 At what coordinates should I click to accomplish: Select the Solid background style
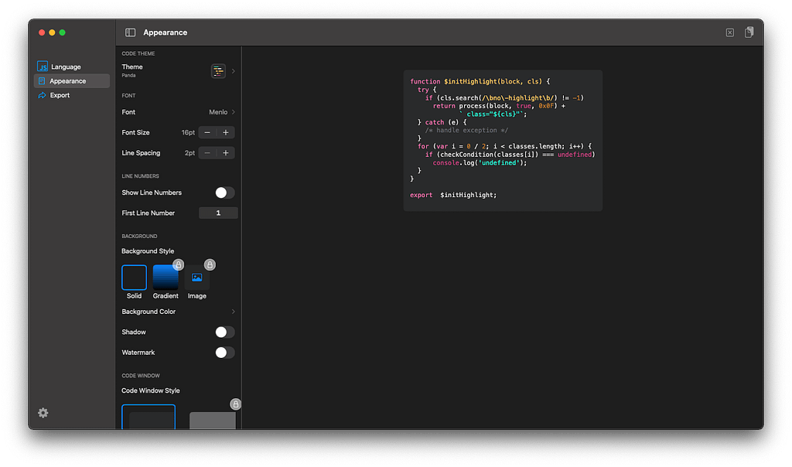coord(135,277)
